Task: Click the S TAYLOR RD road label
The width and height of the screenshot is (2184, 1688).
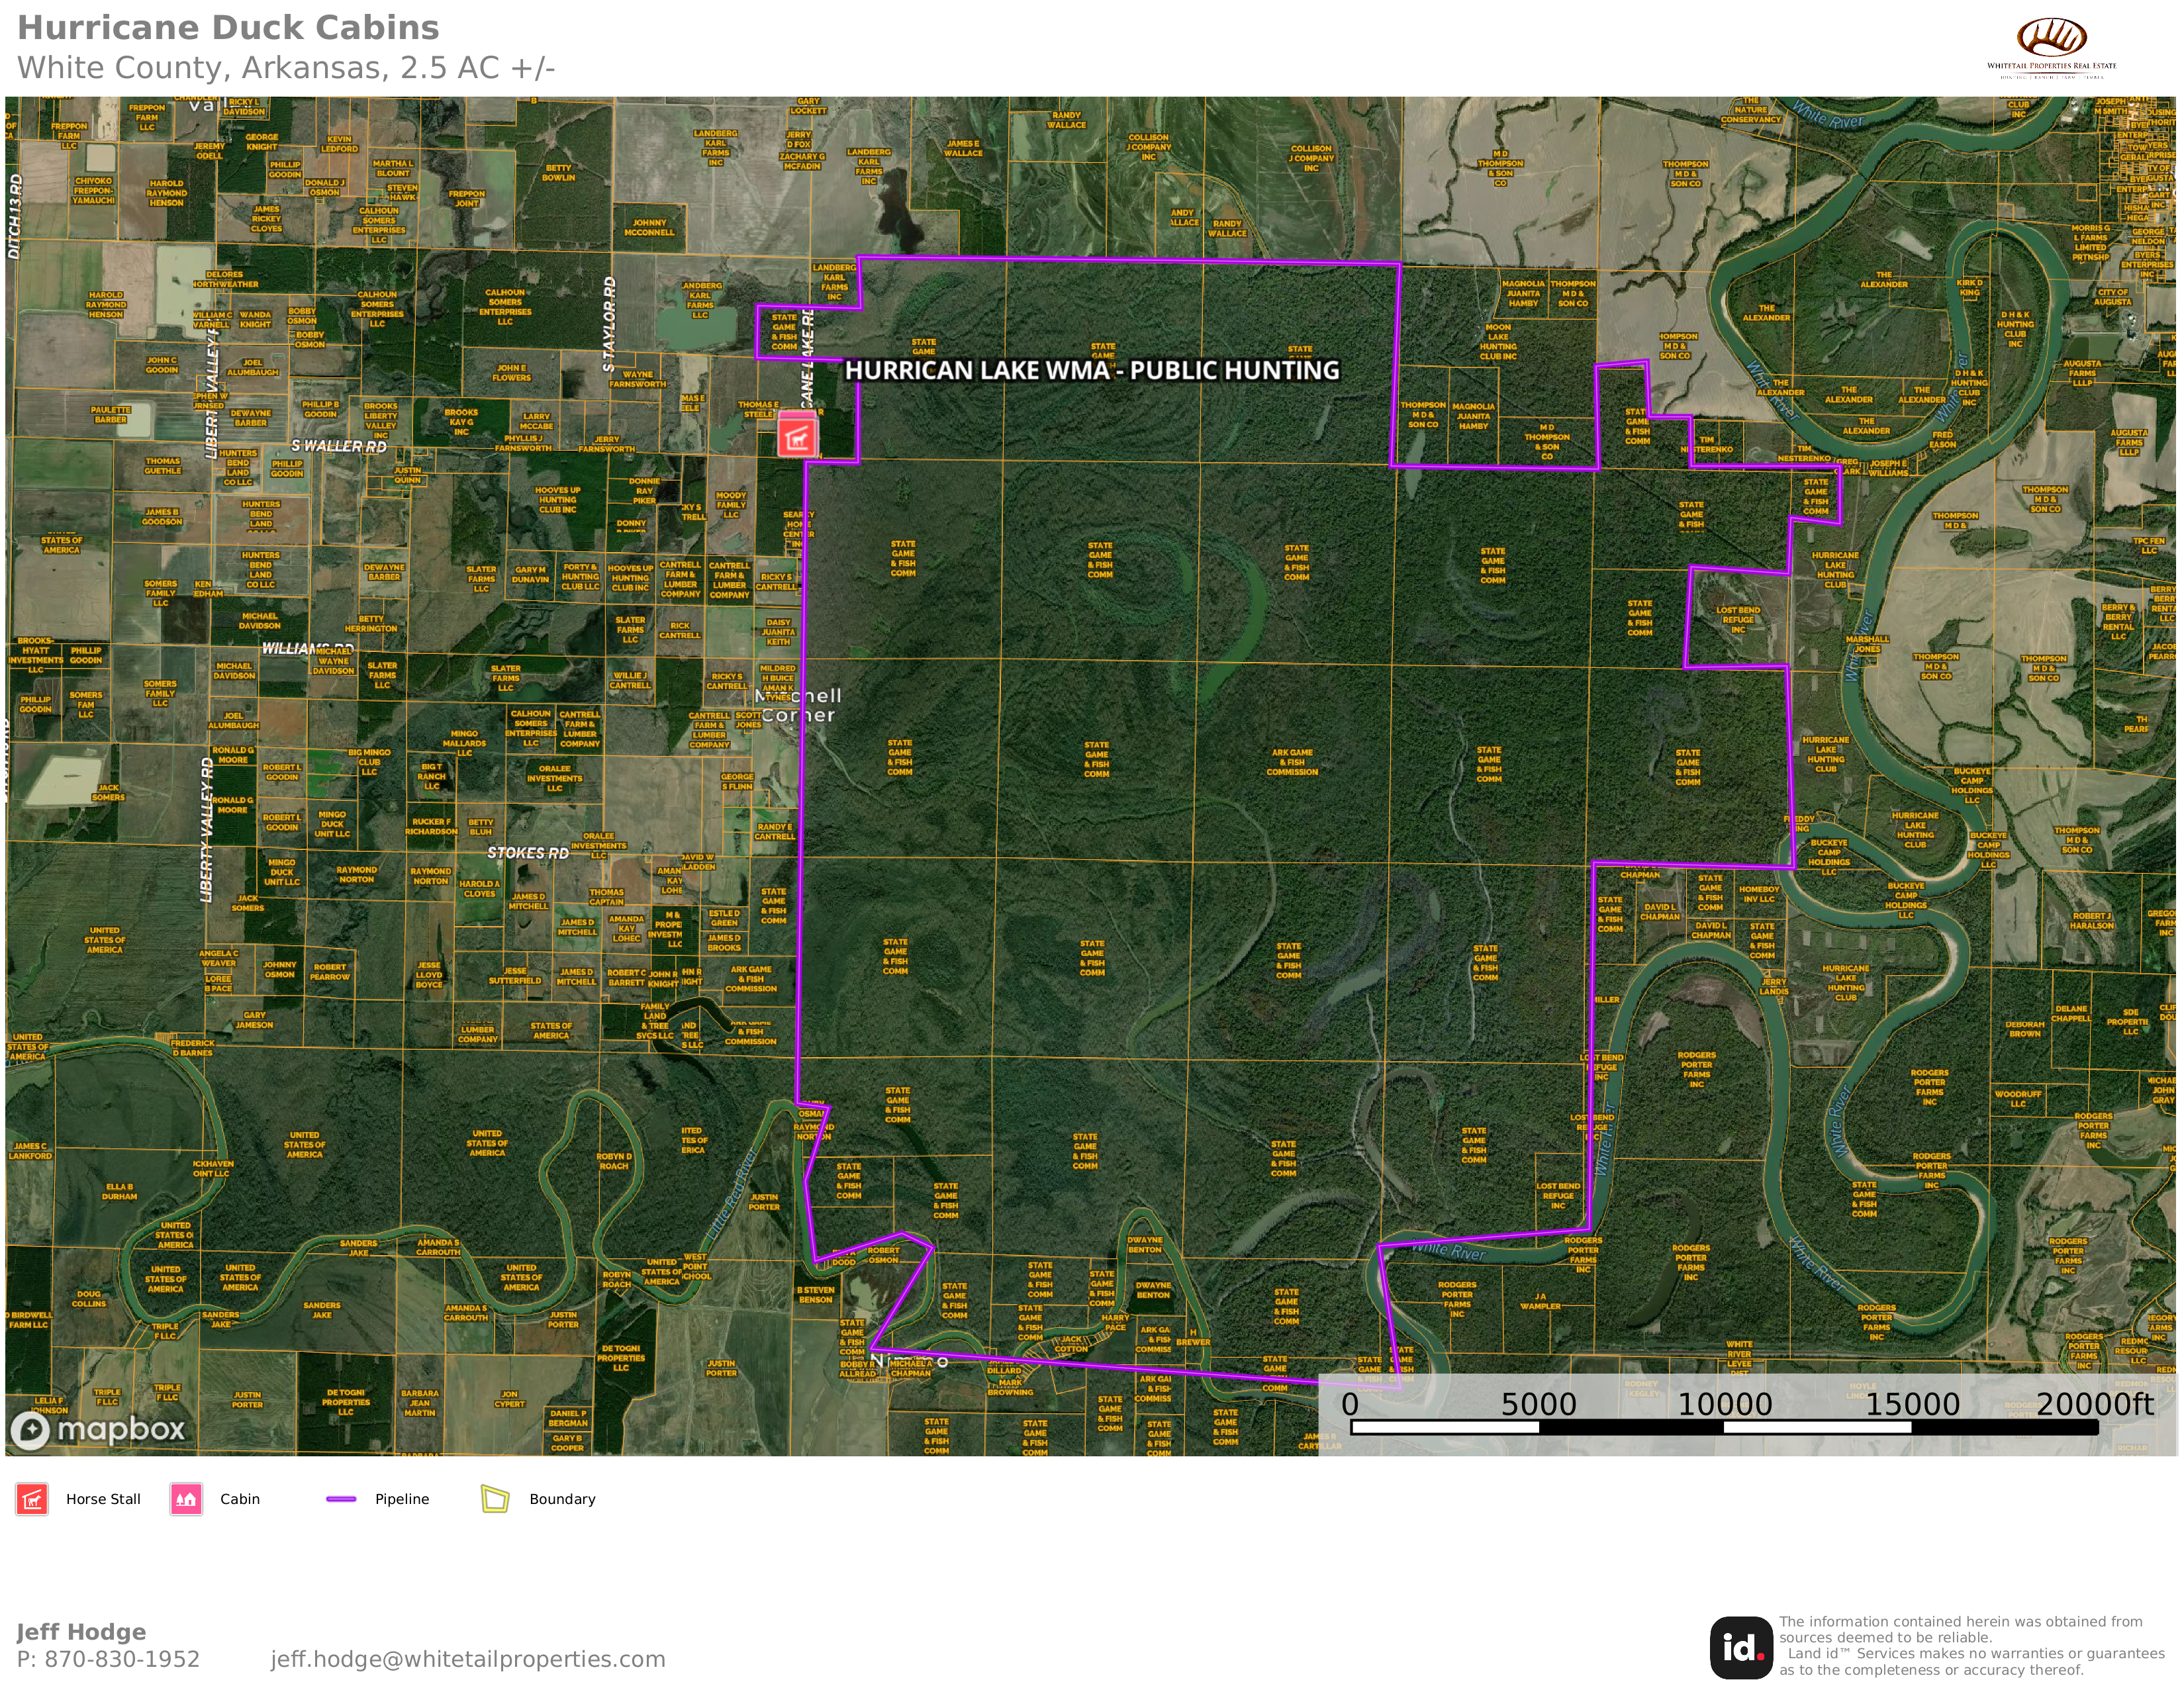Action: point(609,325)
